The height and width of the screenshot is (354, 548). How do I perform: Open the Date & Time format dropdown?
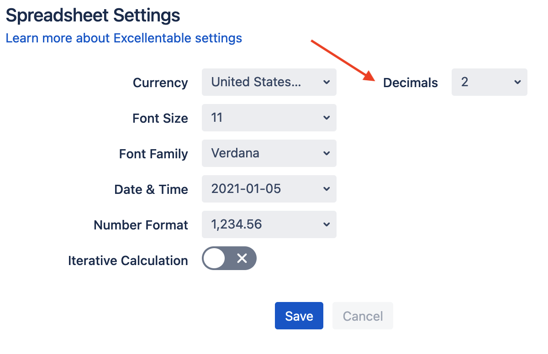[269, 189]
